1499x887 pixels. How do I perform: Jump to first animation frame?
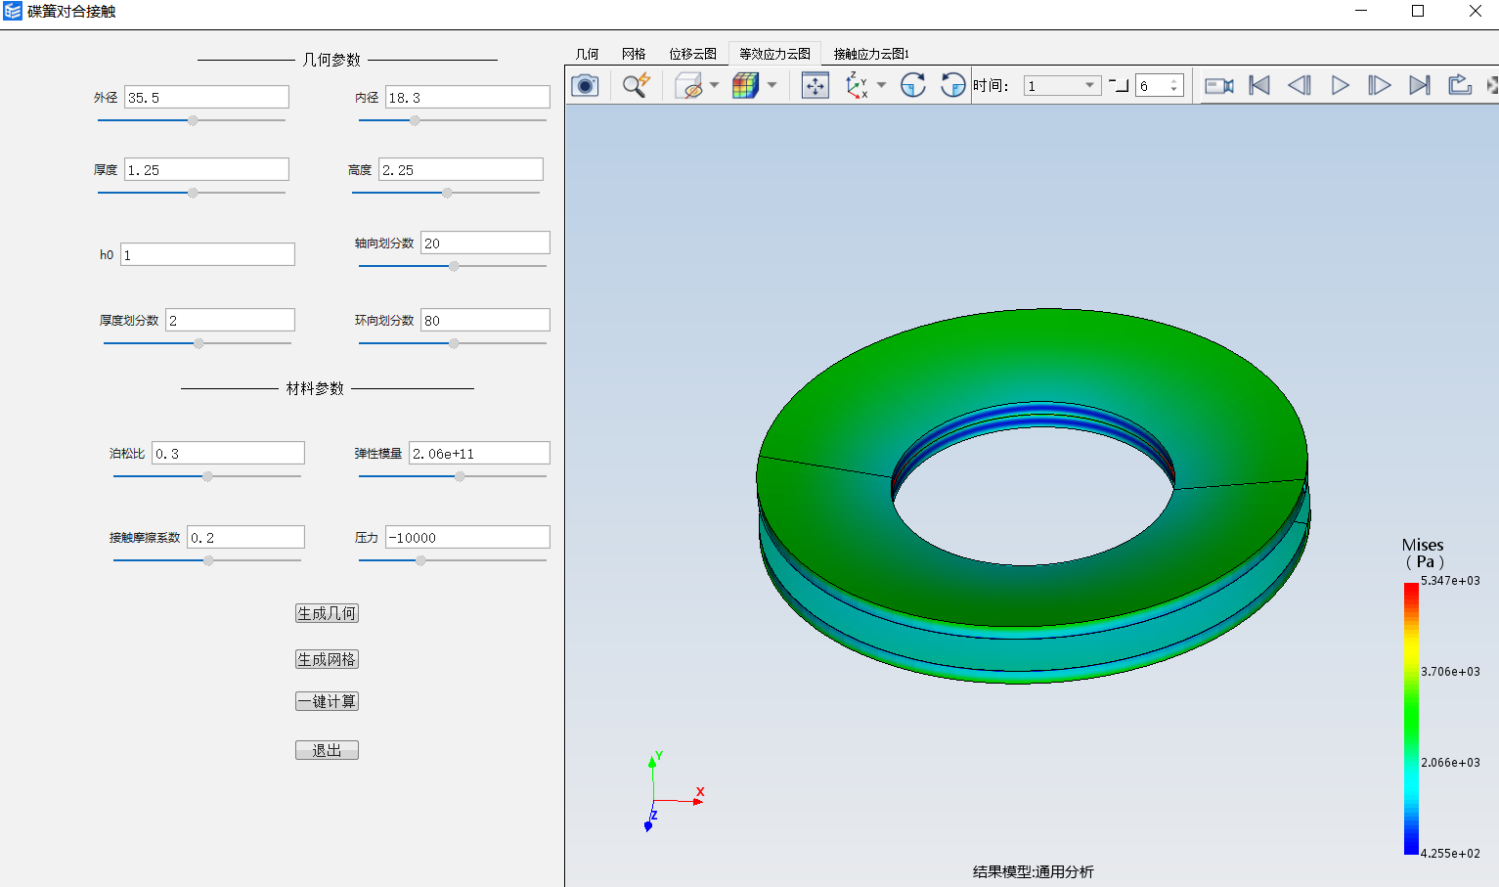click(1259, 86)
